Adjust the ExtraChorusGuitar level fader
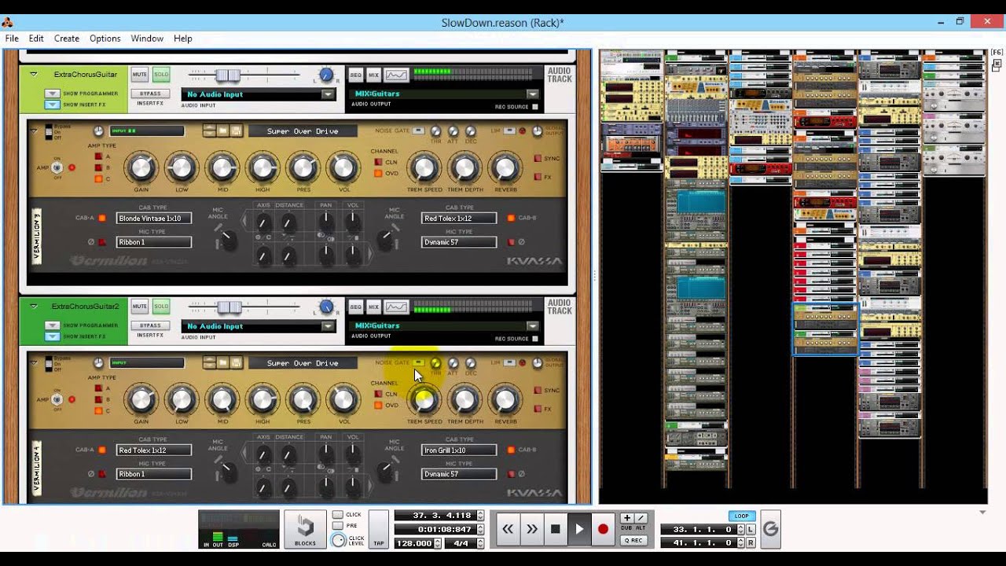This screenshot has height=566, width=1006. tap(228, 75)
